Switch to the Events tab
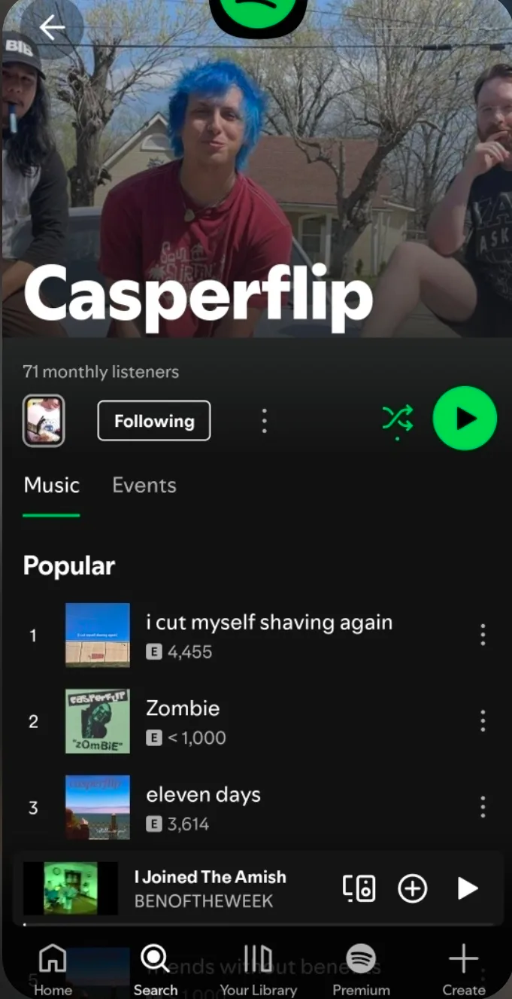Screen dimensions: 512x999 point(144,486)
